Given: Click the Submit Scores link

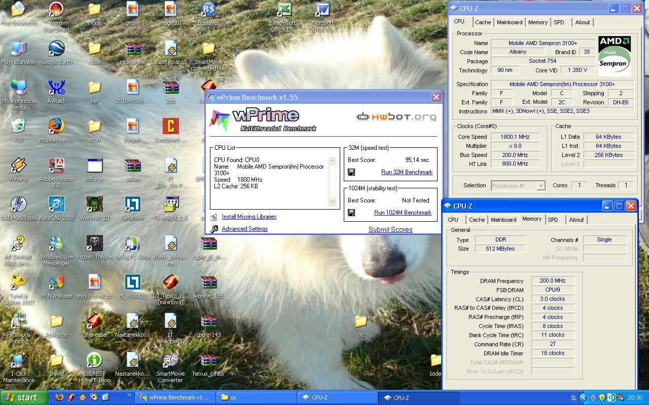Looking at the screenshot, I should tap(390, 229).
